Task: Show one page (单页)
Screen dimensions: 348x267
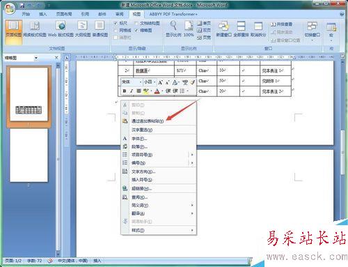Action: [x=204, y=23]
